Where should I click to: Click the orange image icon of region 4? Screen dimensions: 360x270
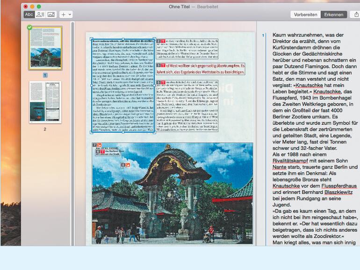click(x=128, y=165)
